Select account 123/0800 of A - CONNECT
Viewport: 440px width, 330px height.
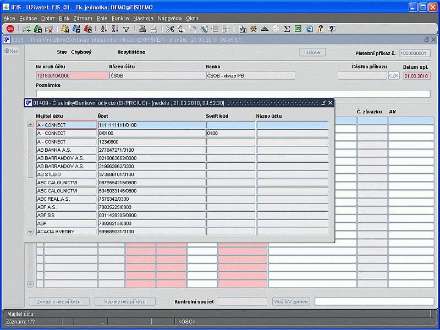click(152, 142)
